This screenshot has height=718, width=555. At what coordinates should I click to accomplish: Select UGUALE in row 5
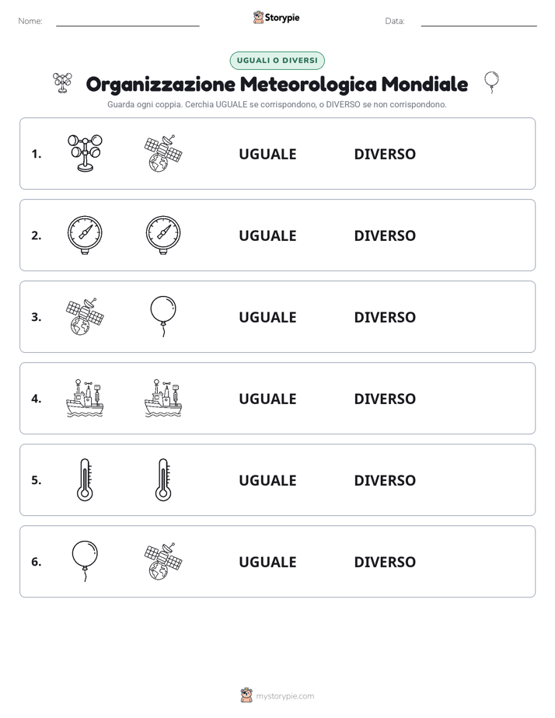click(x=267, y=480)
